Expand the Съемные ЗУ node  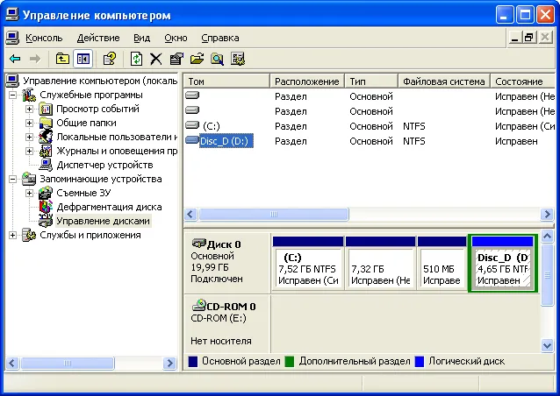[x=29, y=194]
